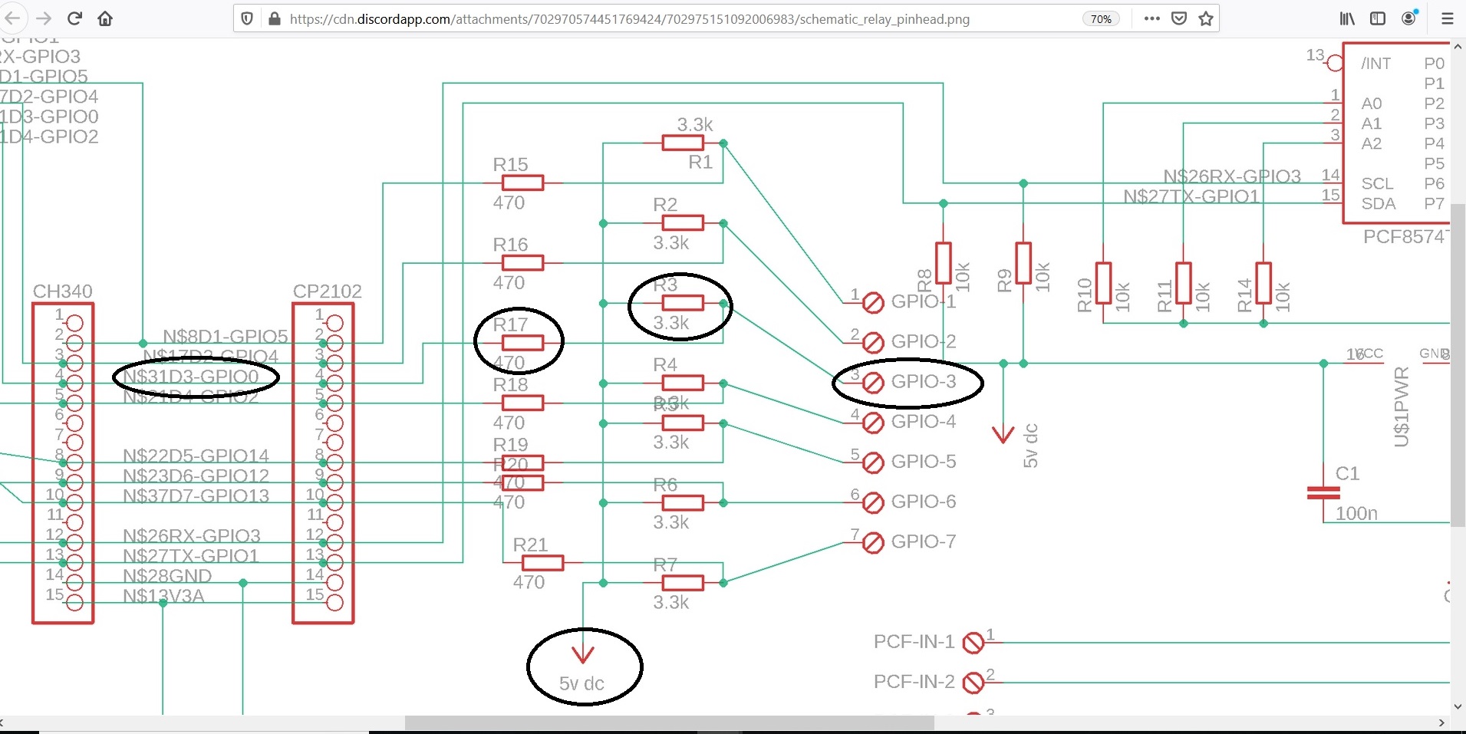
Task: Open the Firefox hamburger menu
Action: coord(1447,18)
